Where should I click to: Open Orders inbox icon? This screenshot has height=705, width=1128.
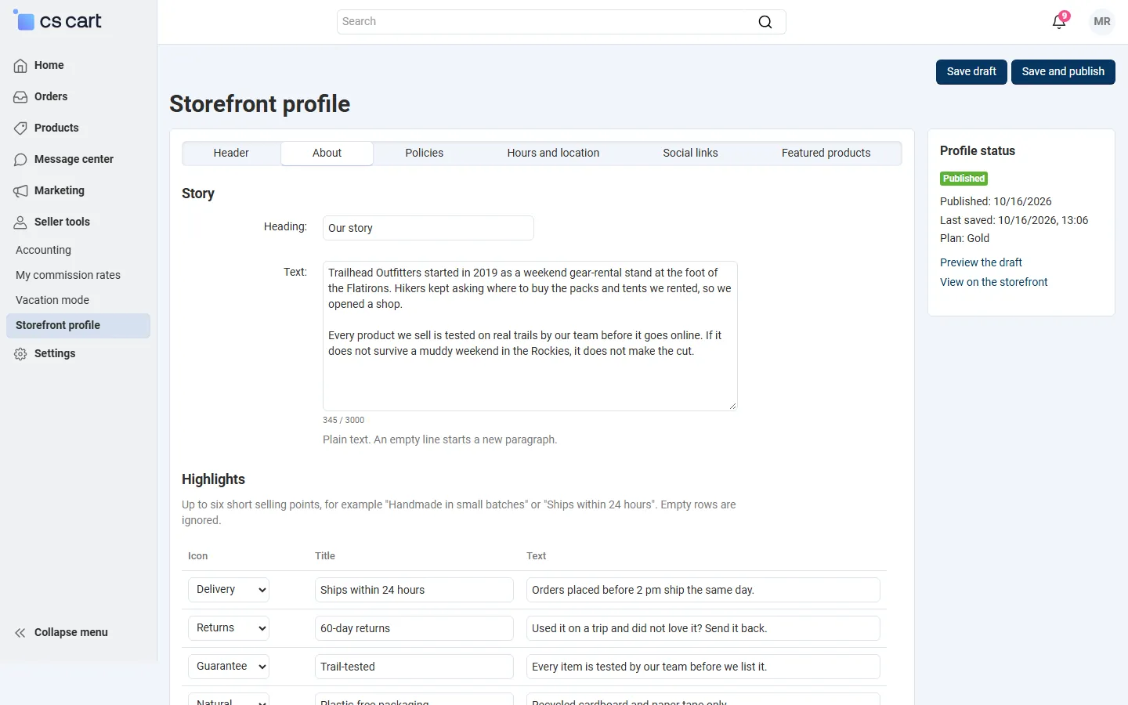20,97
